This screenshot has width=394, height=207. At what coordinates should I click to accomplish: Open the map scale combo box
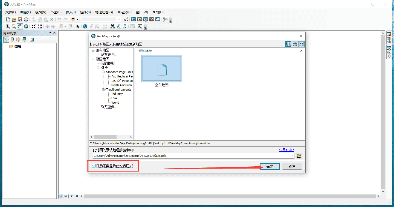tap(101, 19)
